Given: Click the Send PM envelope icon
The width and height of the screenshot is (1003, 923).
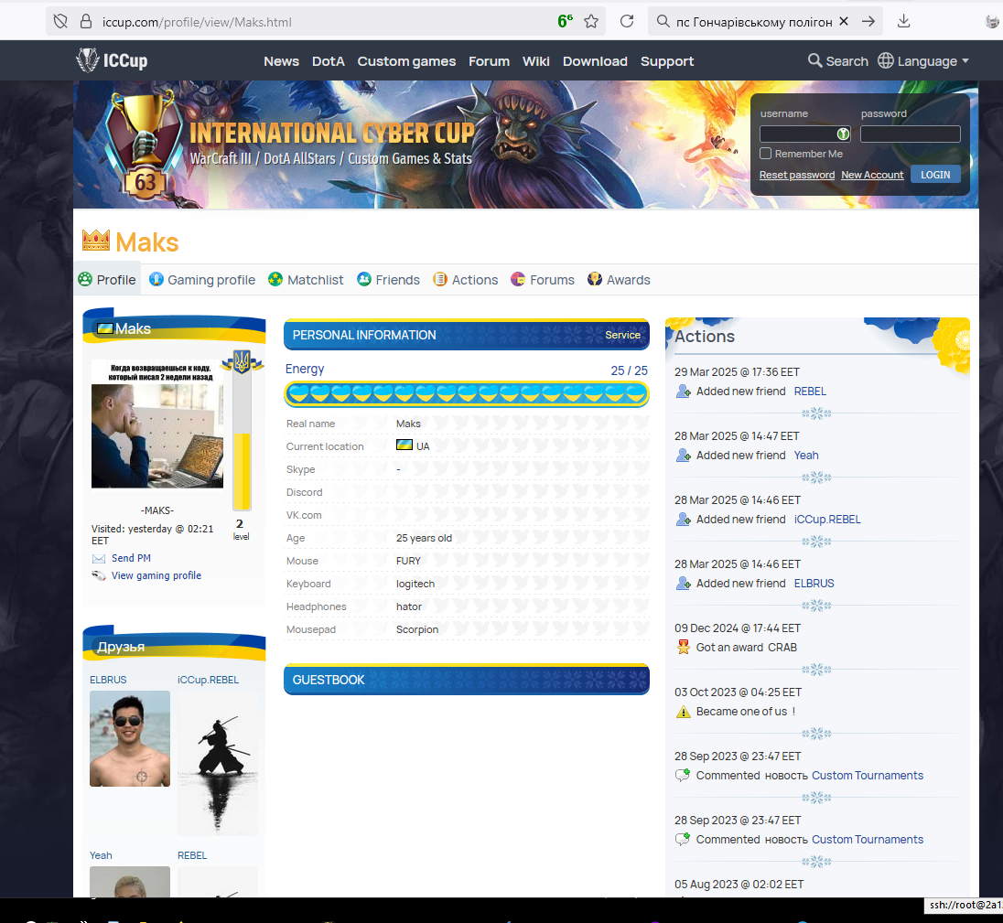Looking at the screenshot, I should (x=99, y=559).
